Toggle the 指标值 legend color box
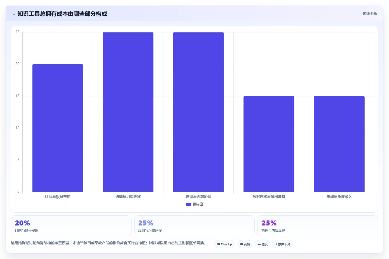389x259 pixels. [188, 204]
